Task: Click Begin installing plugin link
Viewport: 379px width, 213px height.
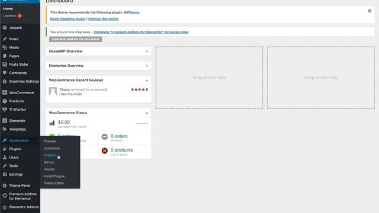Action: [68, 19]
